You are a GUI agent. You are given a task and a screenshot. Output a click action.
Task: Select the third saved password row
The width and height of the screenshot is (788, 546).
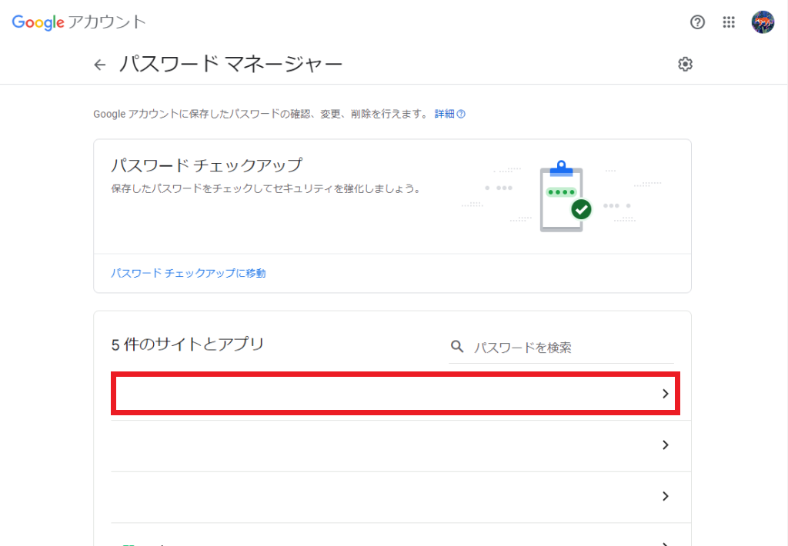[385, 498]
